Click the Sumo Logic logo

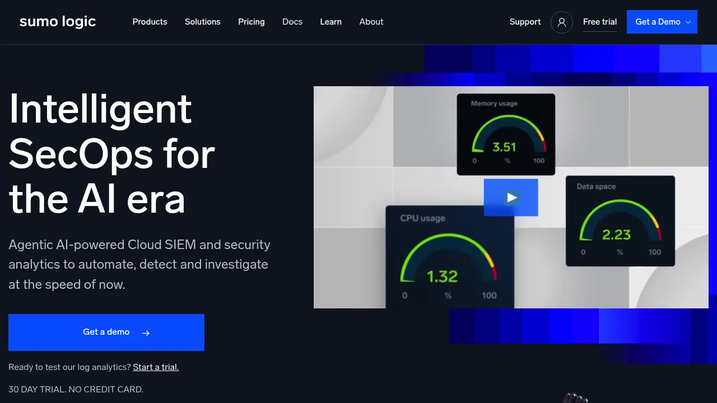(x=58, y=22)
